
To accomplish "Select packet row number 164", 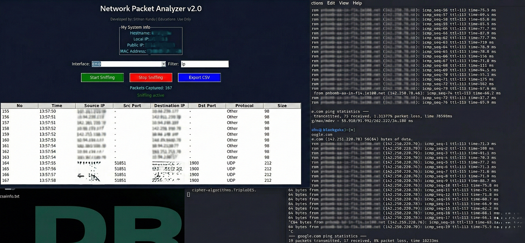I will pos(151,163).
